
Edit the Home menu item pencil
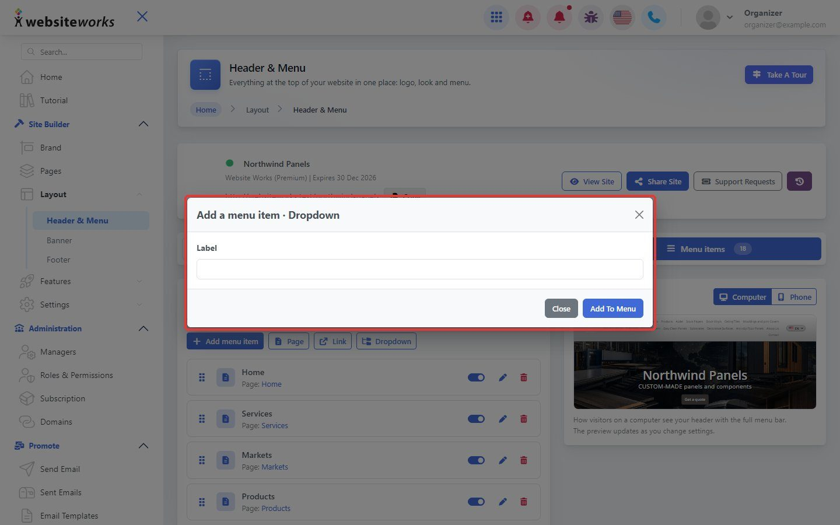point(503,377)
